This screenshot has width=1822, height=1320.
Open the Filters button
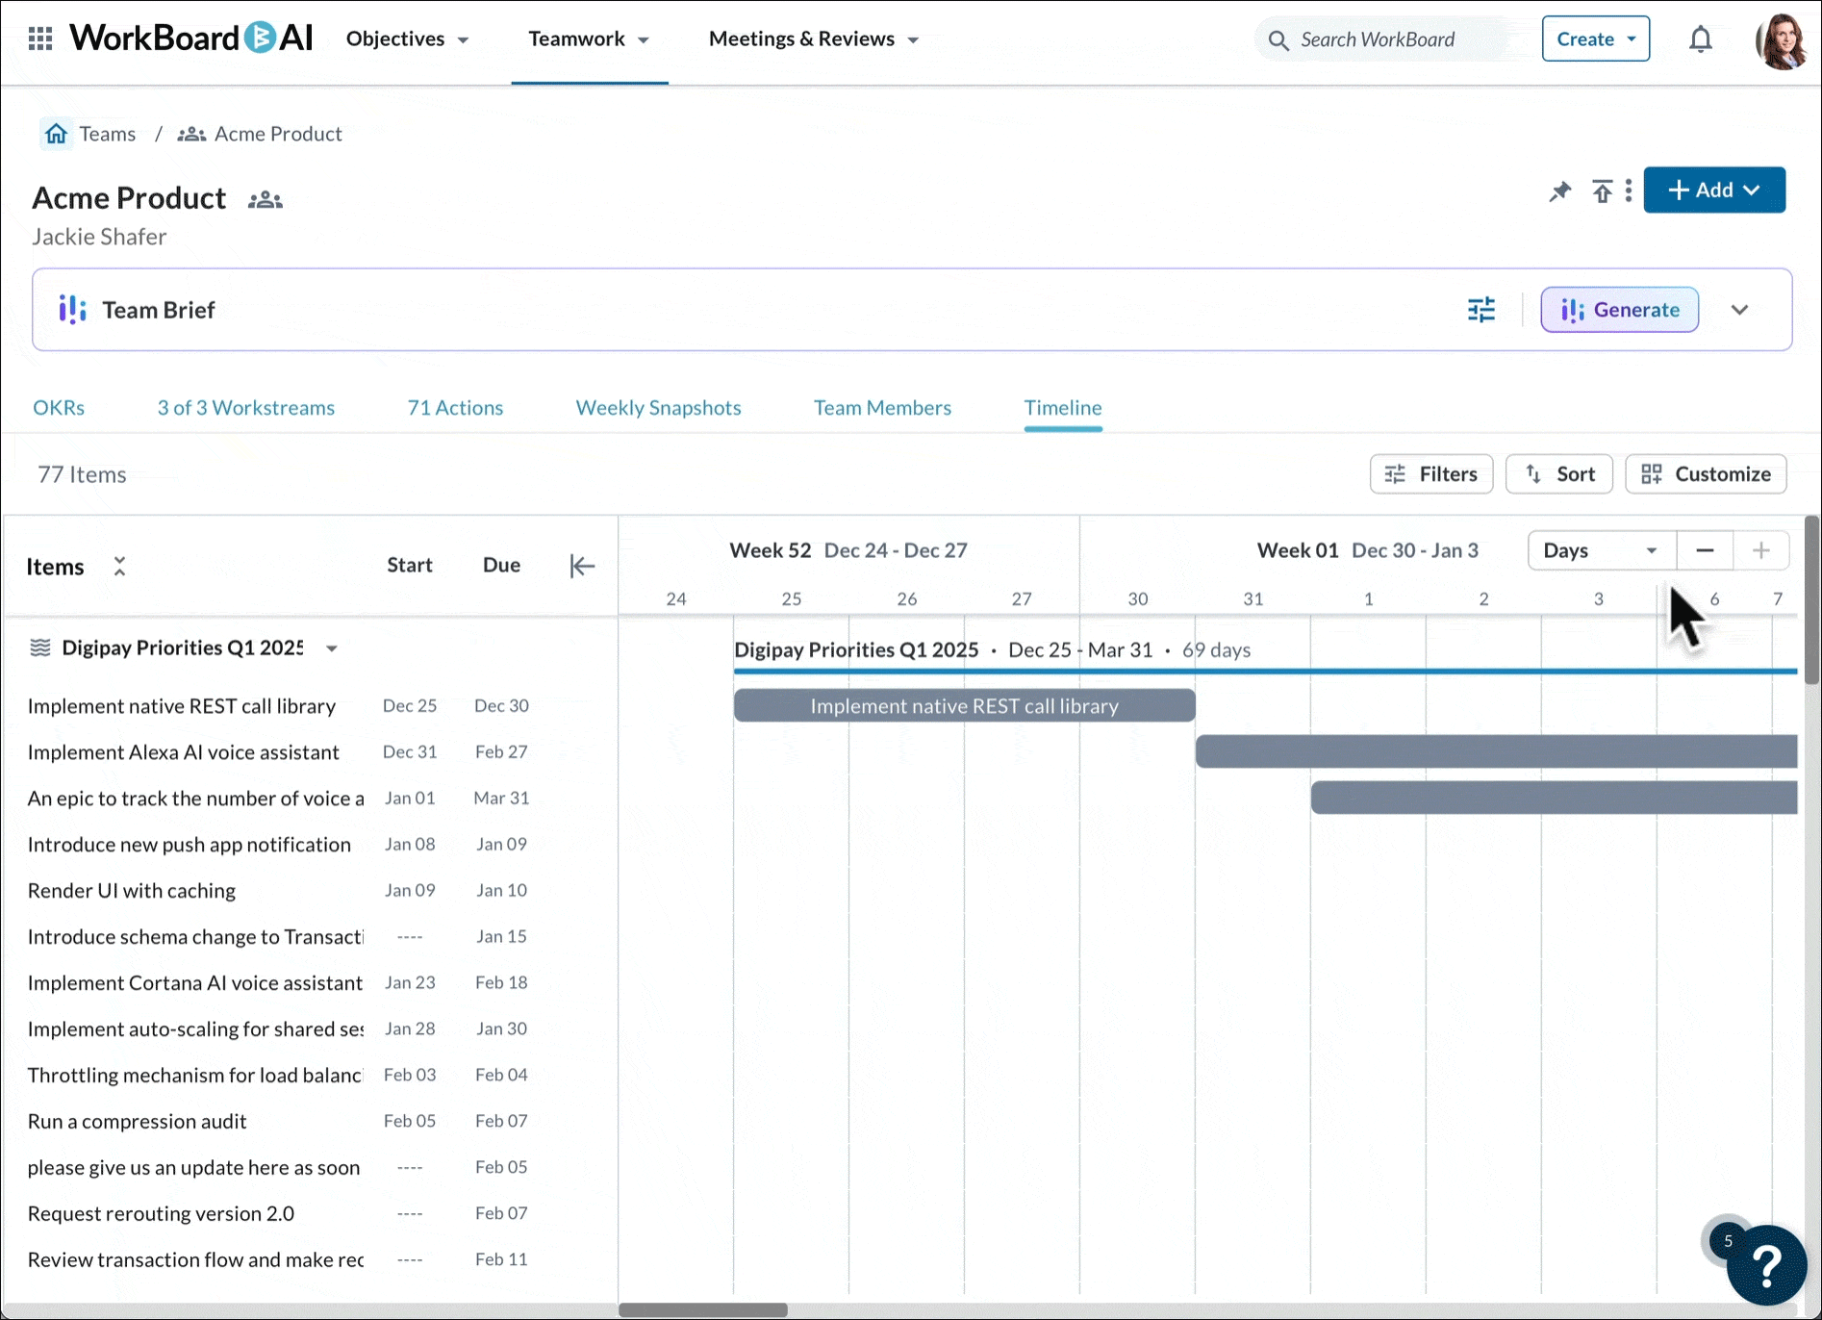tap(1430, 474)
